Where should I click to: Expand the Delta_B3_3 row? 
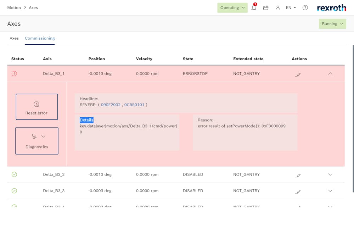pos(330,191)
